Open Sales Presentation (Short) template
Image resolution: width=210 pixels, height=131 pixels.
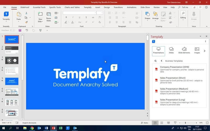tap(179, 80)
